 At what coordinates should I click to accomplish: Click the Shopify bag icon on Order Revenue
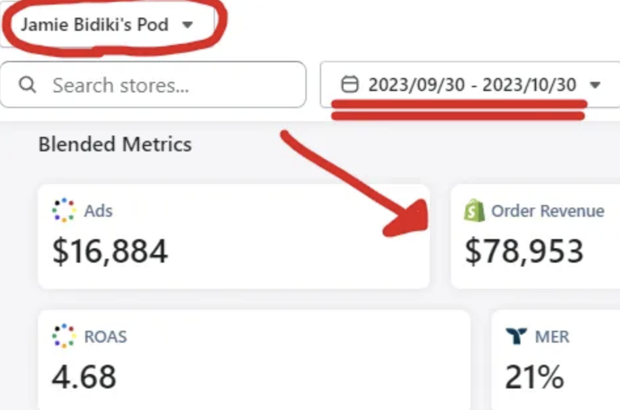point(475,211)
